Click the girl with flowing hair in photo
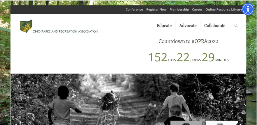Screen dimensions: 257x125 108,108
